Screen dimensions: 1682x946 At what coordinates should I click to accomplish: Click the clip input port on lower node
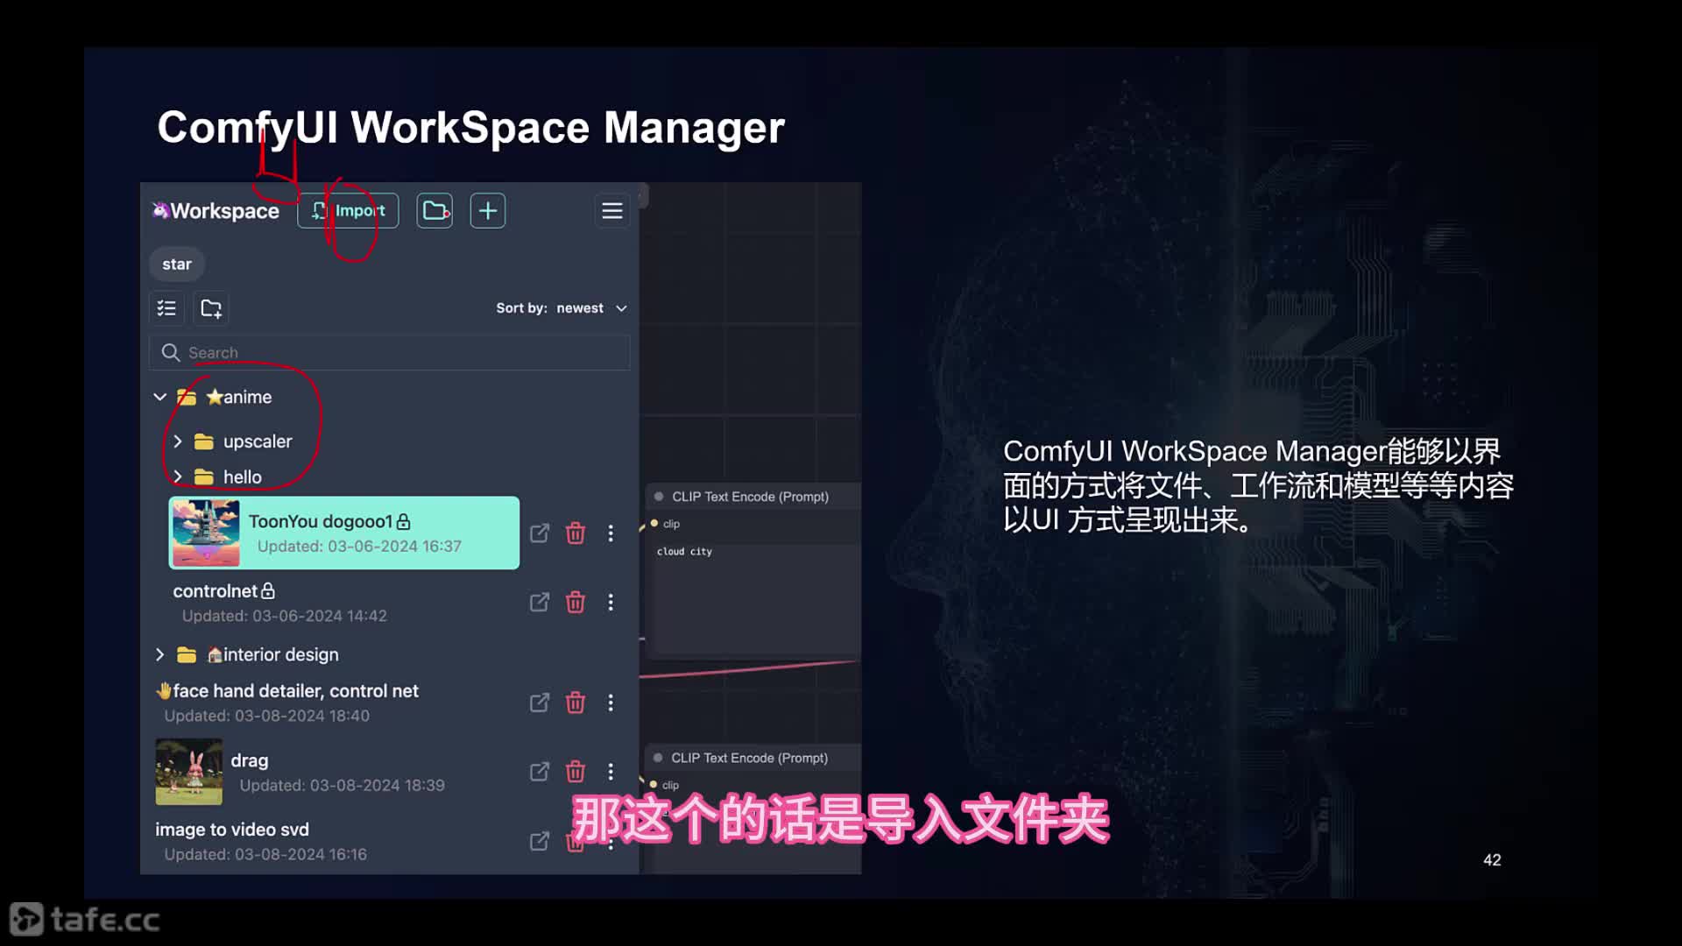pos(654,785)
